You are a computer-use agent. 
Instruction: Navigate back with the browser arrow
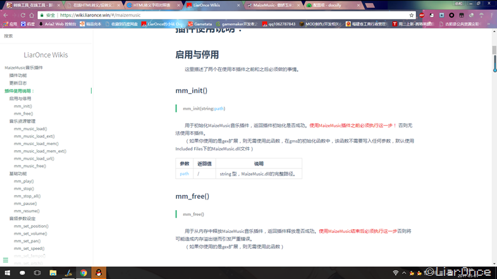pos(6,15)
